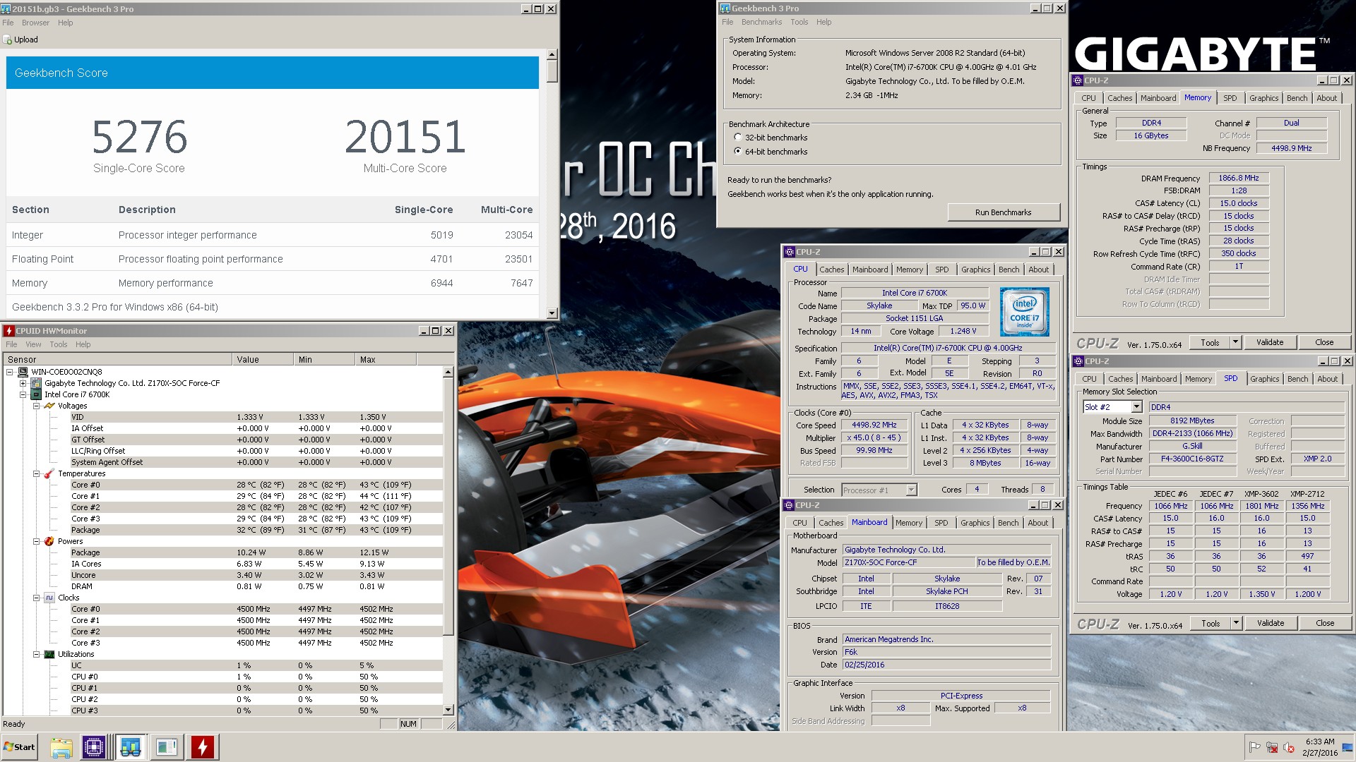Open the Browser menu in Geekbench results window

(35, 23)
